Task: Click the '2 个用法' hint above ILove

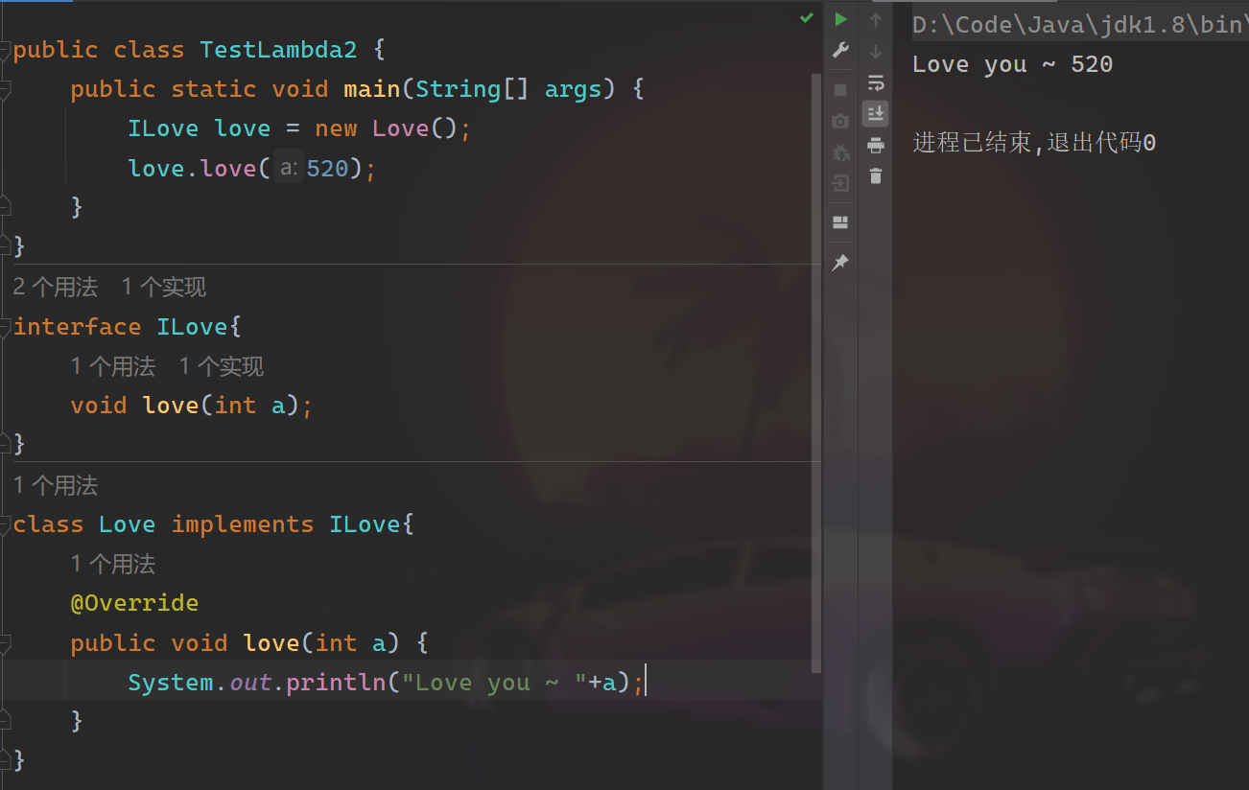Action: click(56, 287)
